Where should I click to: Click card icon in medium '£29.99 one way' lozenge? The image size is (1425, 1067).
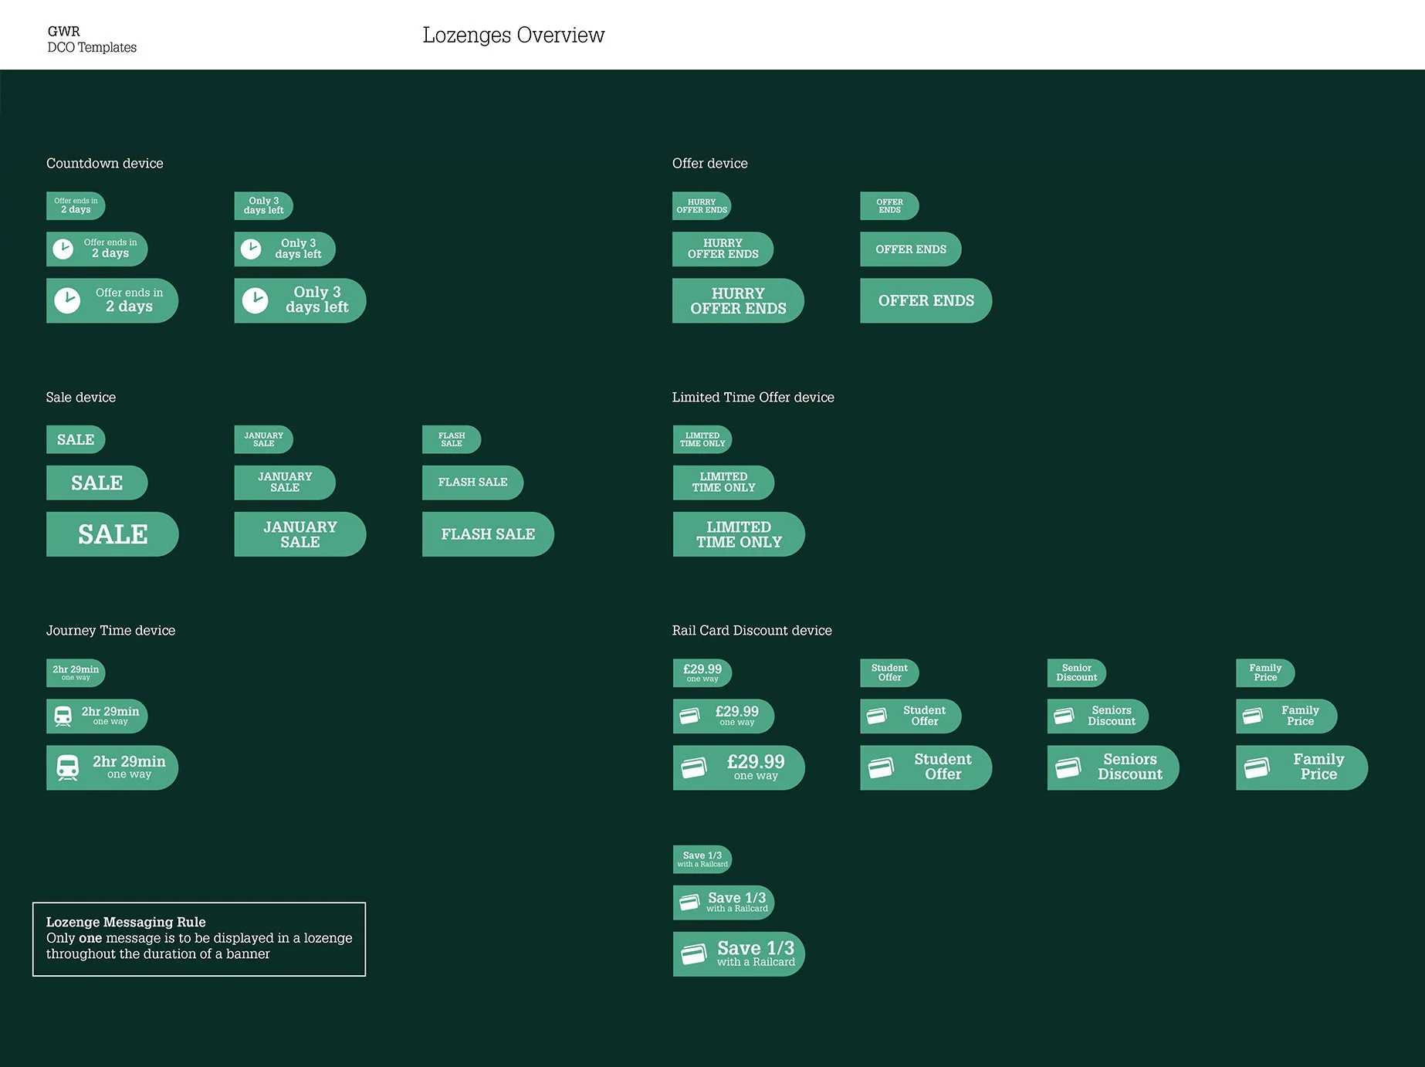point(689,716)
